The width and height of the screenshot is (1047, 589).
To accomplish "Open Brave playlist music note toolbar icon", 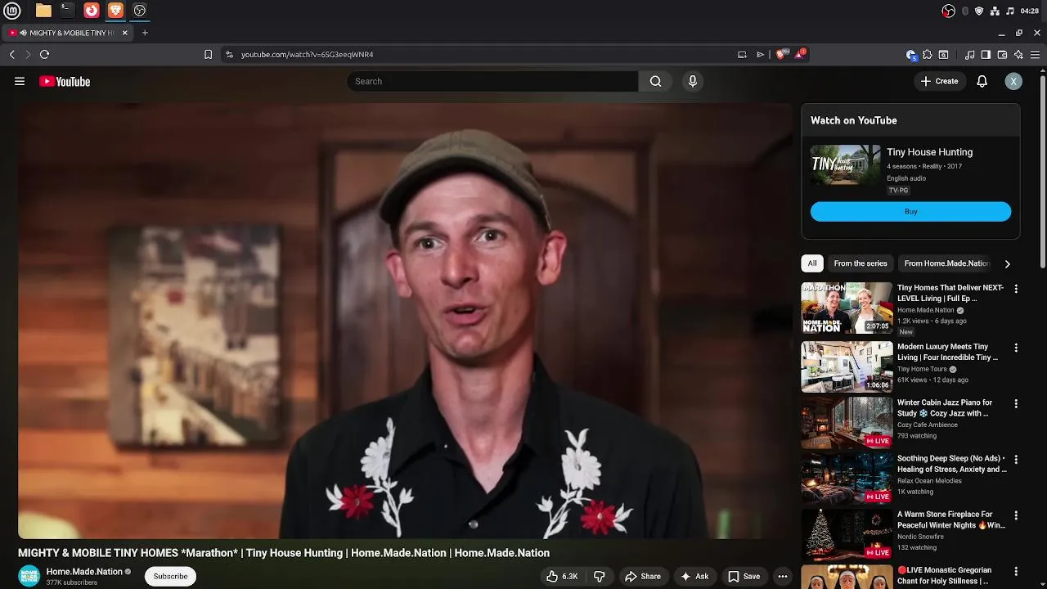I will pyautogui.click(x=969, y=55).
